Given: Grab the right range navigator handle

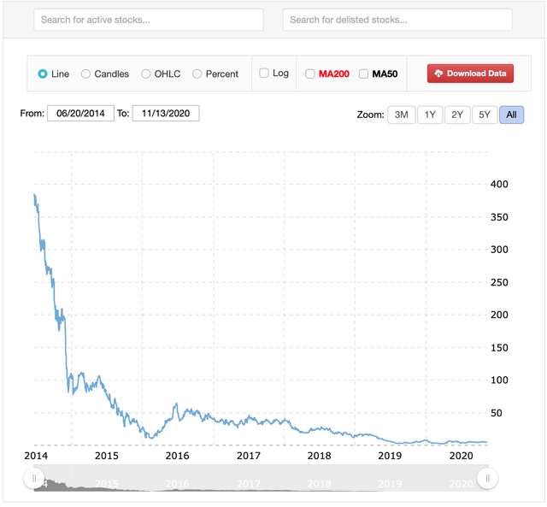Looking at the screenshot, I should click(x=486, y=477).
